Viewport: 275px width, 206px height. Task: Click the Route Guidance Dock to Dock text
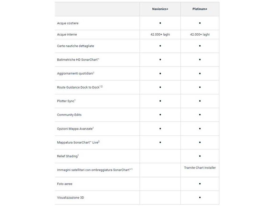[x=79, y=87]
